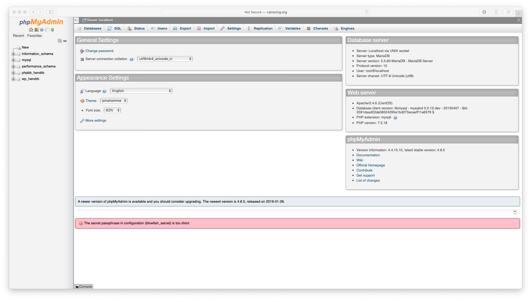Click the collapse-header icon at top right

tap(519, 20)
